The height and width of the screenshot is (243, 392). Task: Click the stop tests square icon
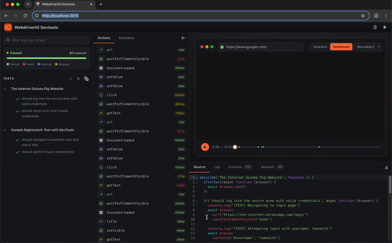tap(78, 79)
